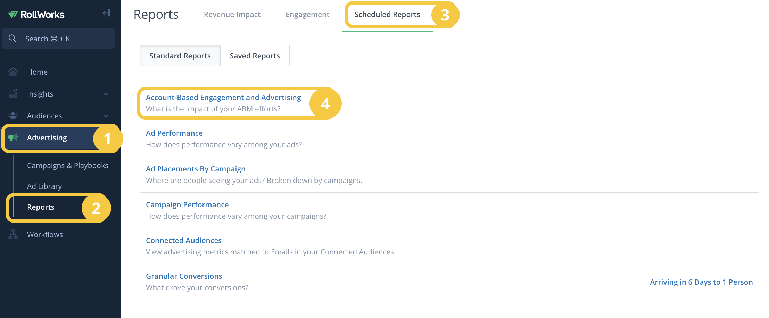The width and height of the screenshot is (769, 318).
Task: Select the Standard Reports tab
Action: [180, 56]
